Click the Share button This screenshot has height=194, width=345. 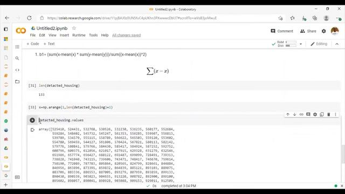tap(308, 31)
